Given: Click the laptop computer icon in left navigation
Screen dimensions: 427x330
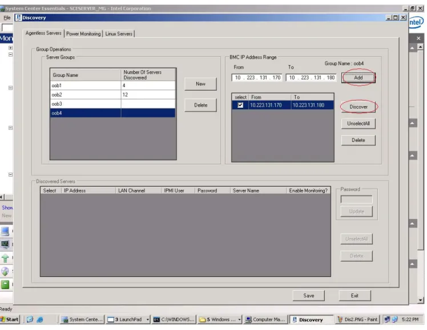Looking at the screenshot, I should click(5, 231).
